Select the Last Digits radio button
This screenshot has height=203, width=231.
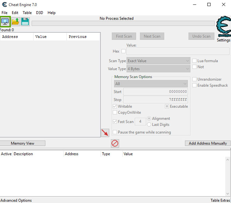click(x=149, y=124)
